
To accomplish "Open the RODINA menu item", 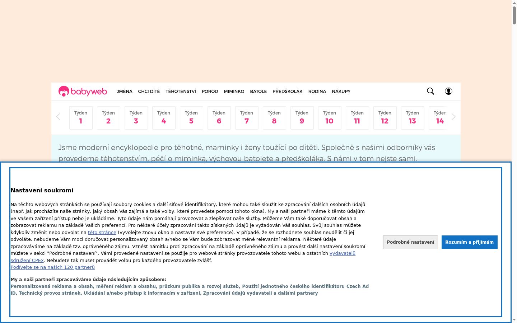I will (x=317, y=92).
